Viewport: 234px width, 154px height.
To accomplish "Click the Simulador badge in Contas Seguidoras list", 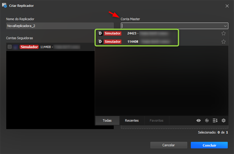I will 29,47.
